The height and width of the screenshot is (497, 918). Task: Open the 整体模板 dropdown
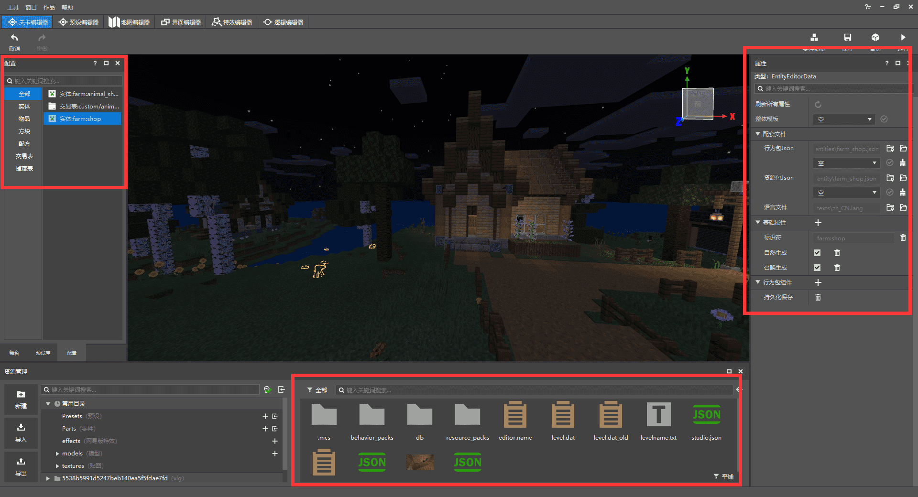click(844, 119)
